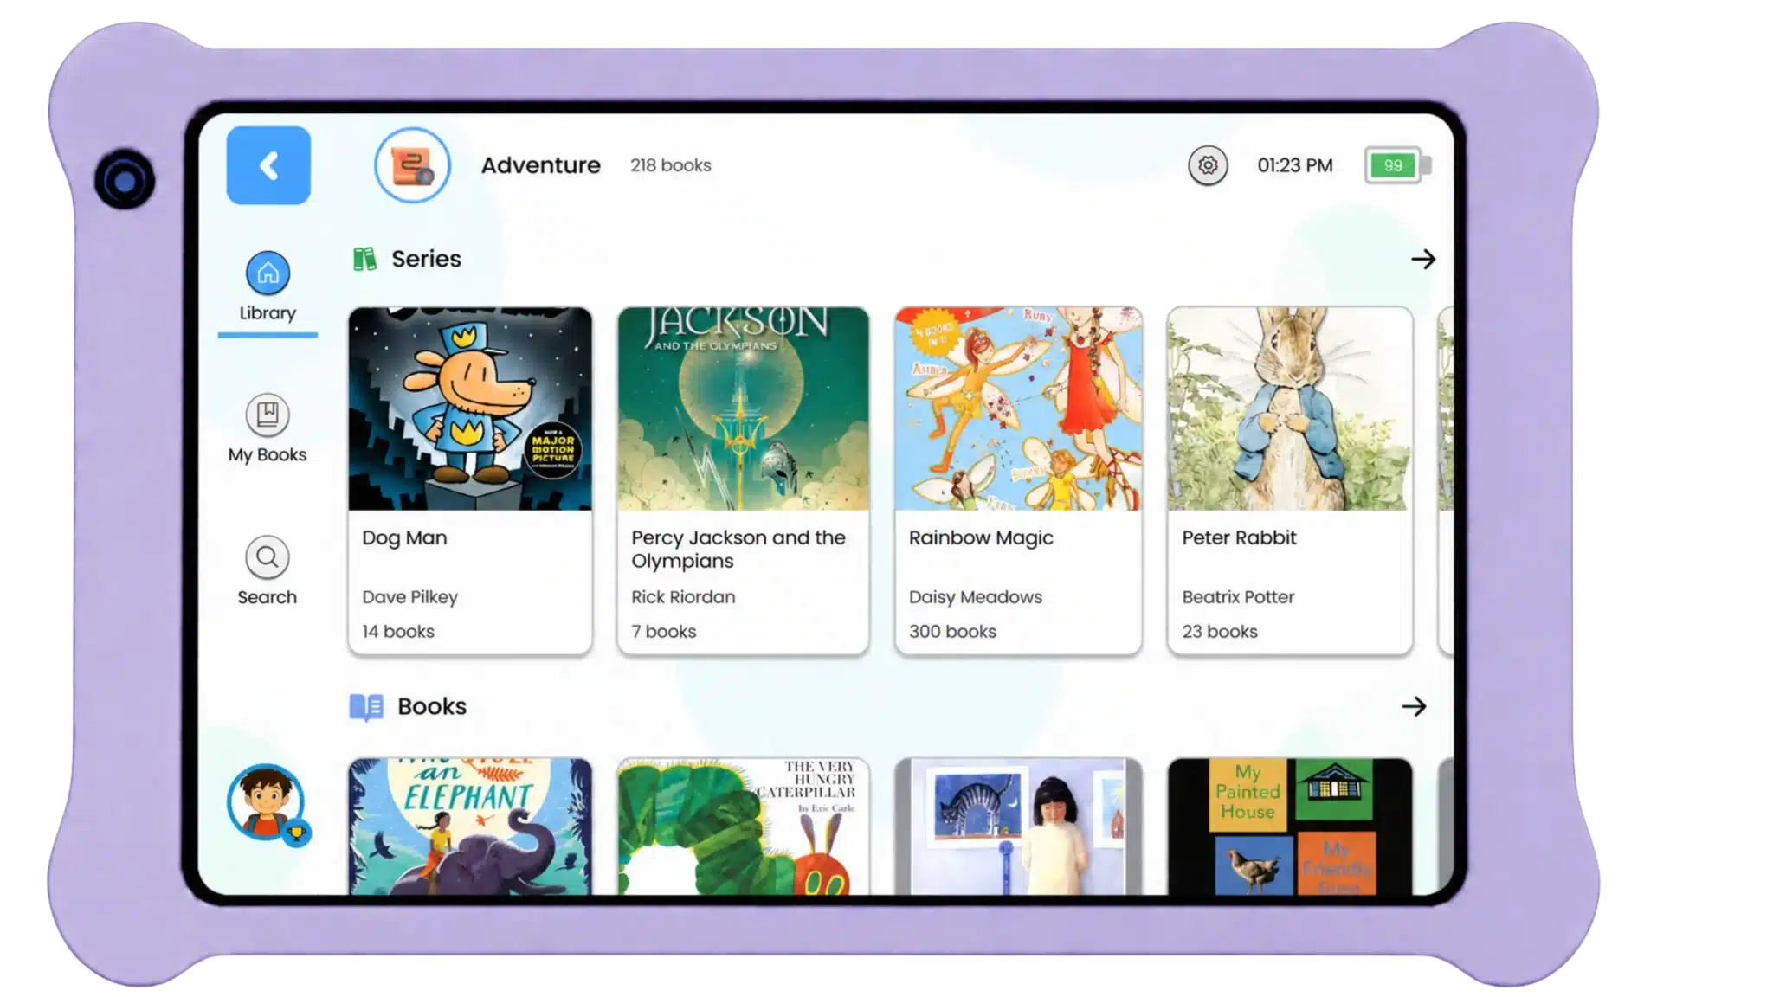Tap the blue back arrow button
This screenshot has height=997, width=1773.
point(268,165)
